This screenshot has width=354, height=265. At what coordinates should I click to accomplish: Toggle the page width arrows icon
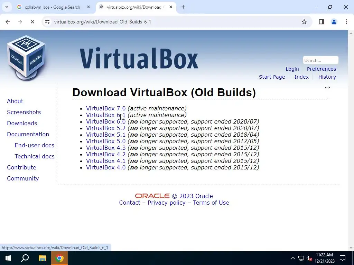tap(327, 88)
